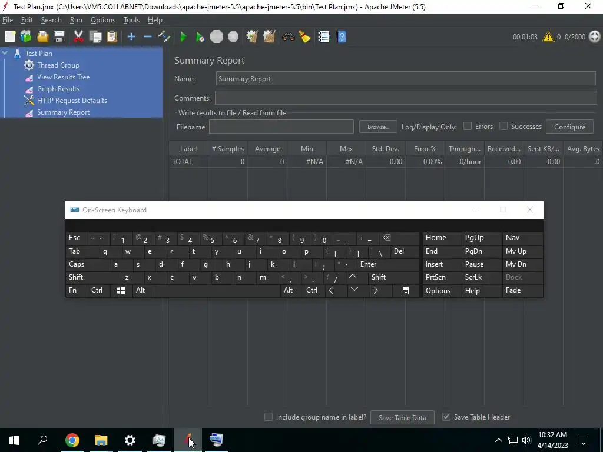Check Include group name in label
The image size is (603, 452).
tap(269, 417)
